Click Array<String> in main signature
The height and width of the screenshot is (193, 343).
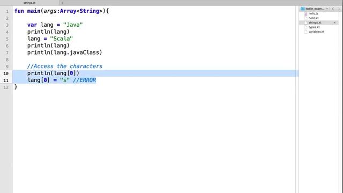click(81, 11)
